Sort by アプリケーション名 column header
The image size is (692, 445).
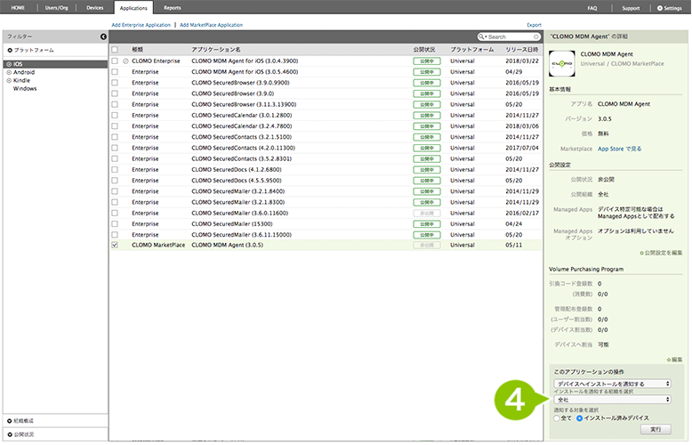point(216,50)
